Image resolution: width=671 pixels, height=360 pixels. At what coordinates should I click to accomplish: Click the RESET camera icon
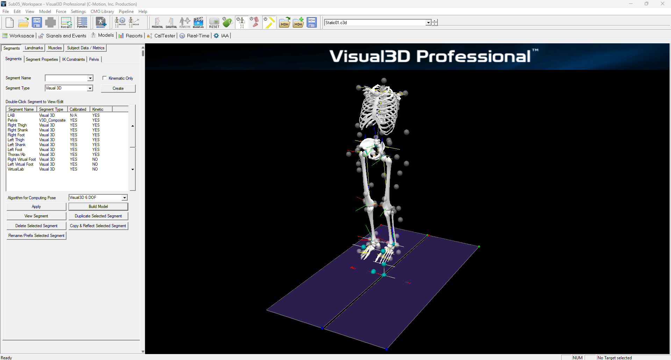[x=214, y=22]
